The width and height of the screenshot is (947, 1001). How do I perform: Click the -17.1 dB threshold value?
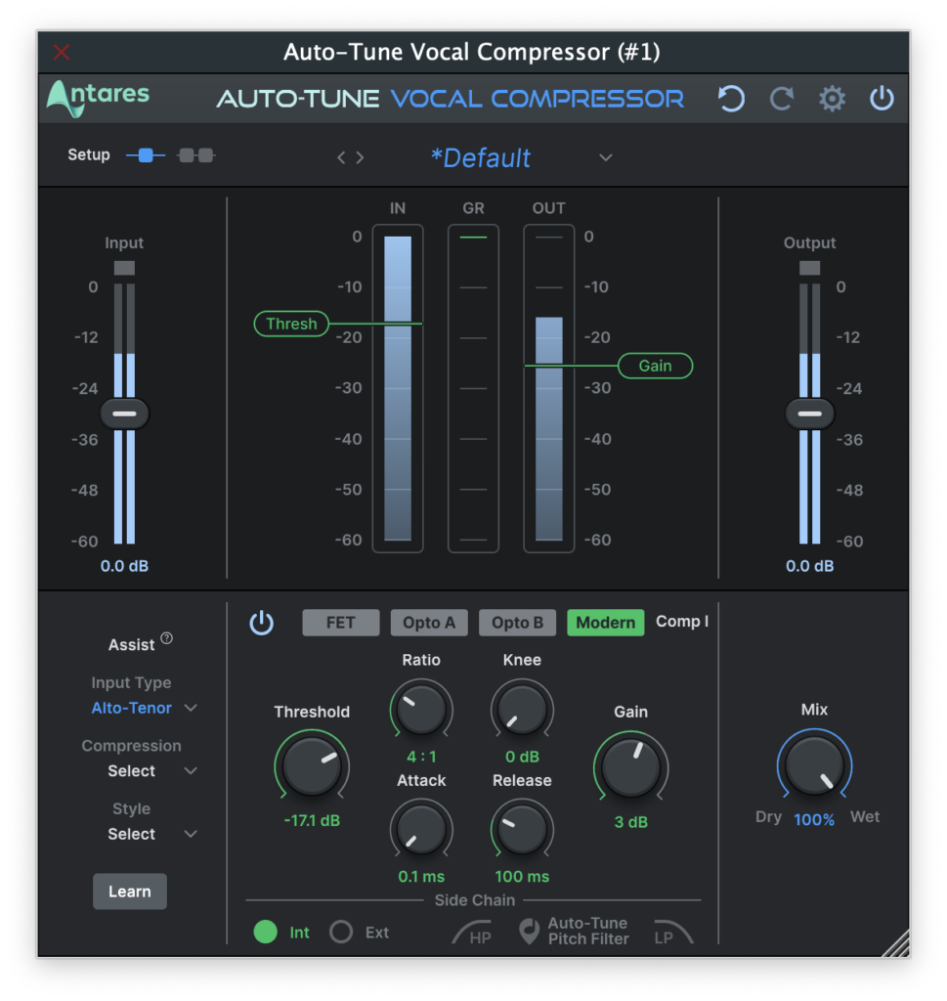pyautogui.click(x=312, y=821)
